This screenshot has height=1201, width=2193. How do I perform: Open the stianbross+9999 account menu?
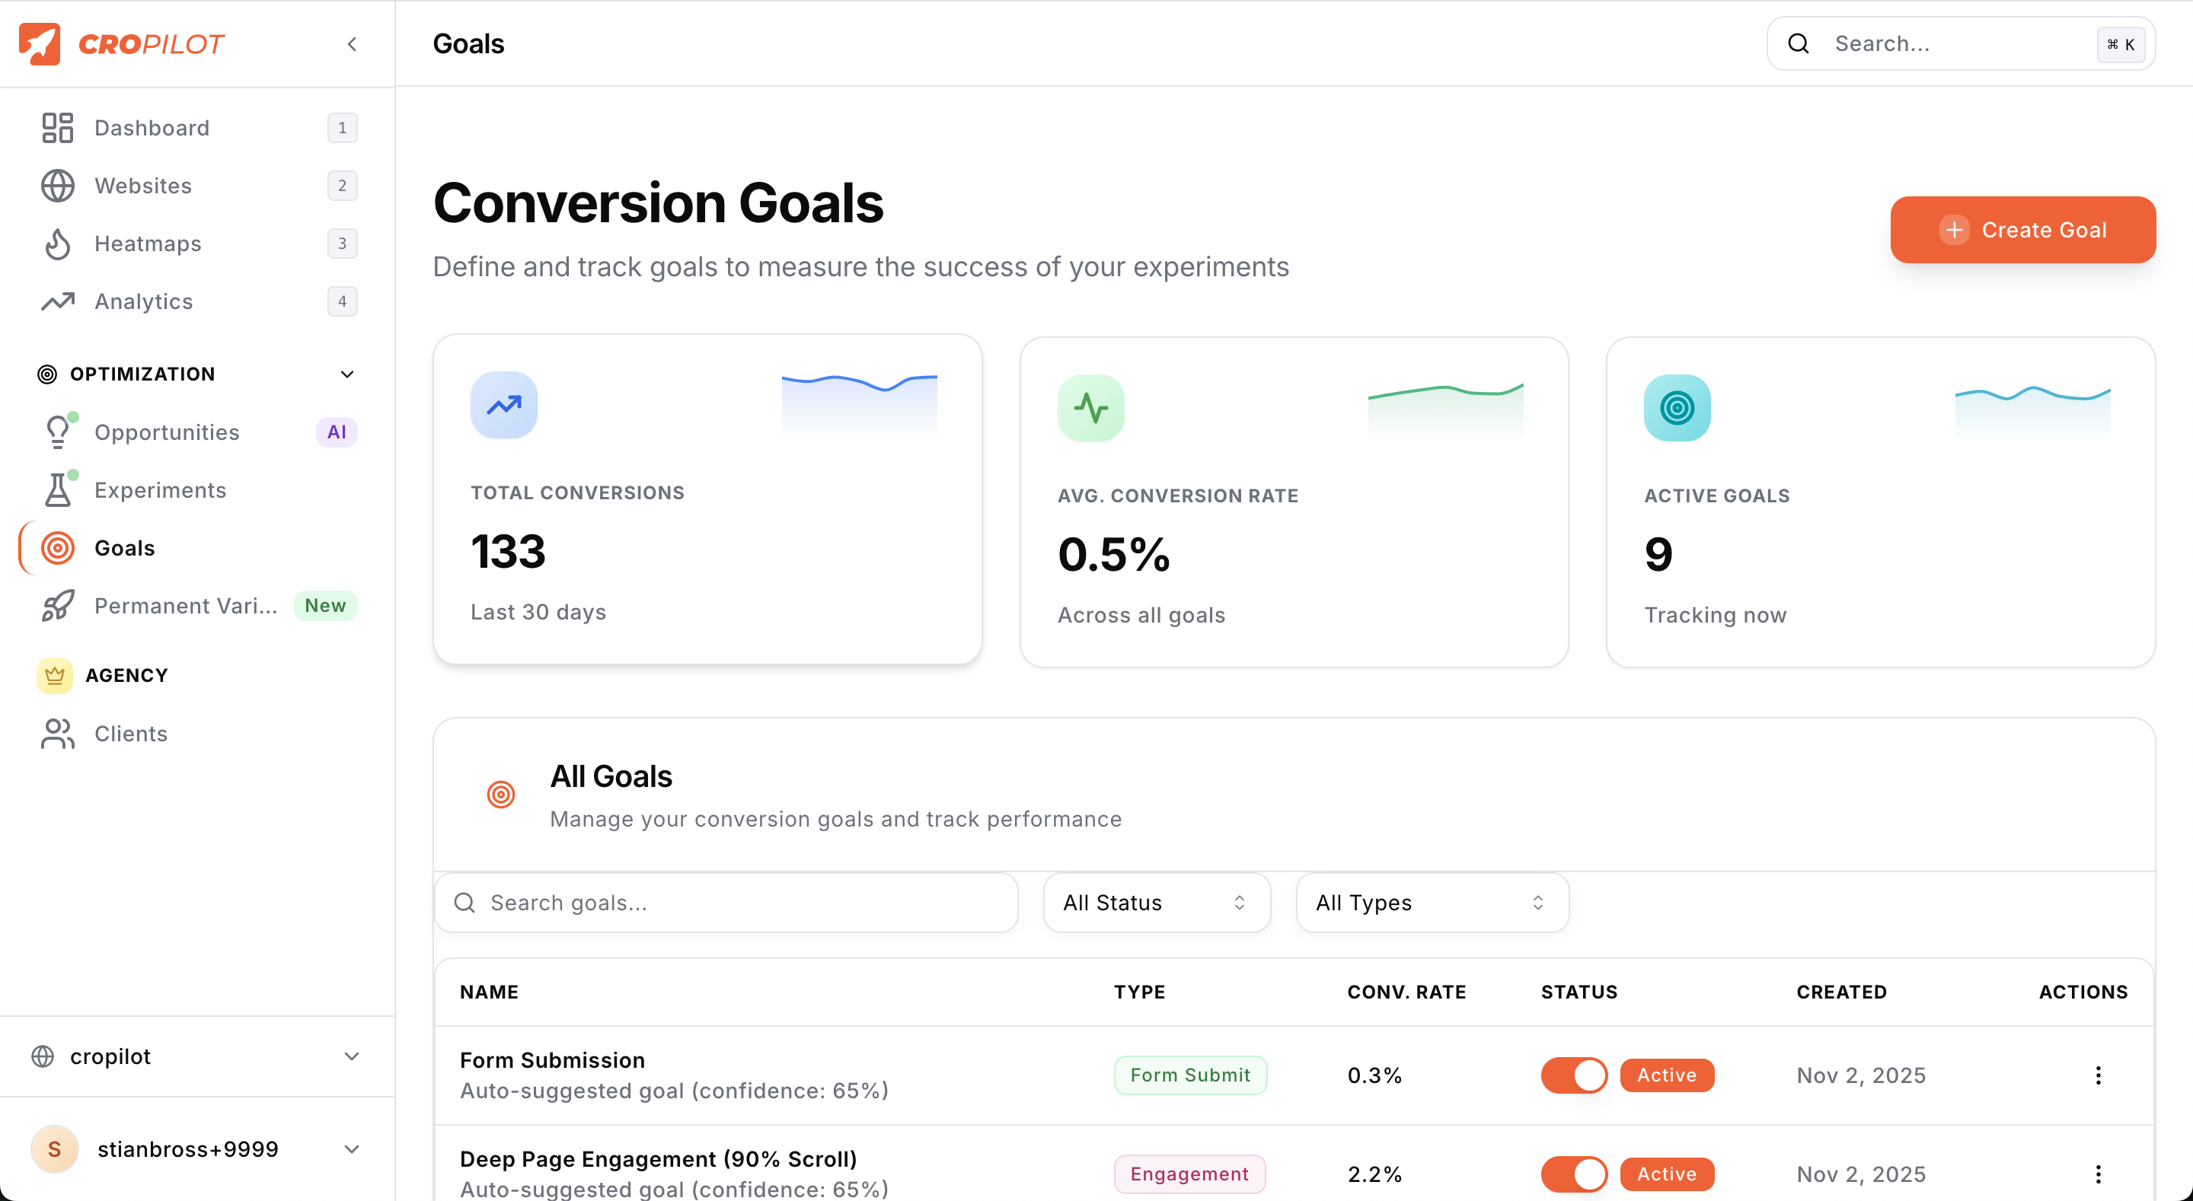pyautogui.click(x=352, y=1148)
